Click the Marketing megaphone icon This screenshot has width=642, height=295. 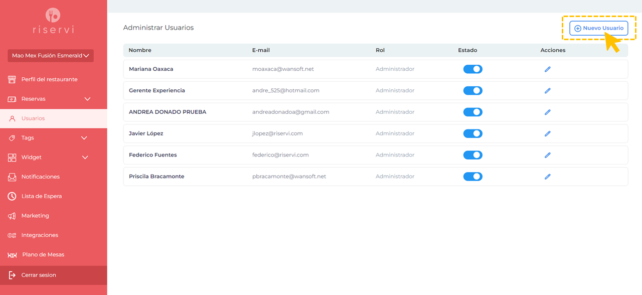(12, 216)
